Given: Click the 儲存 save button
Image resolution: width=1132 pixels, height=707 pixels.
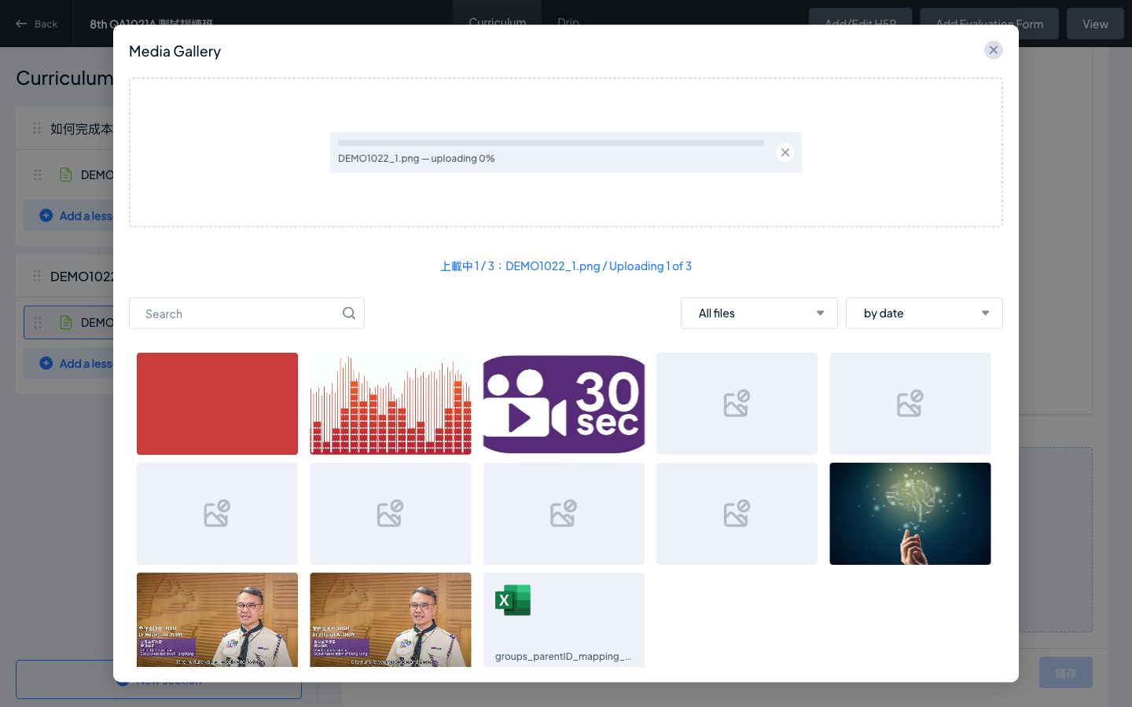Looking at the screenshot, I should tap(1066, 672).
